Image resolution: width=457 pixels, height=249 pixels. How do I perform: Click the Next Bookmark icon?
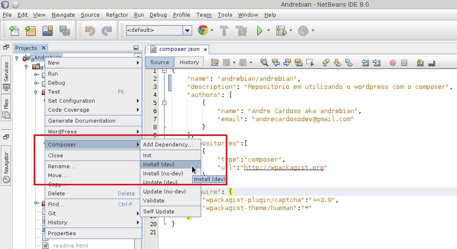[337, 62]
